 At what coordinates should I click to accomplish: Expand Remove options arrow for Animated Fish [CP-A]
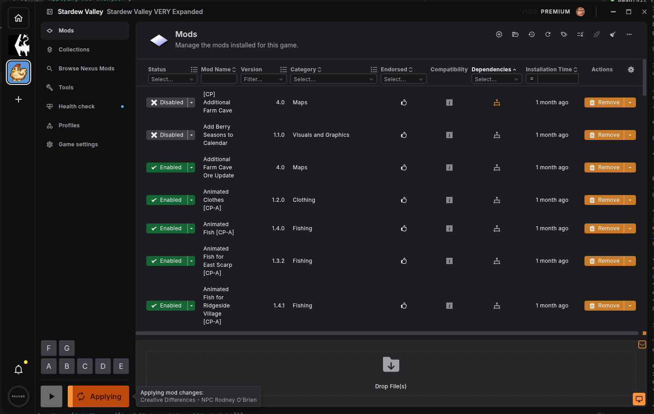tap(630, 228)
